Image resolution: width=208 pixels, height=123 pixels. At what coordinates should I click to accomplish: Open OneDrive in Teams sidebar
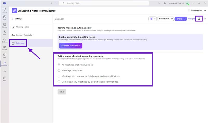coord(5,40)
